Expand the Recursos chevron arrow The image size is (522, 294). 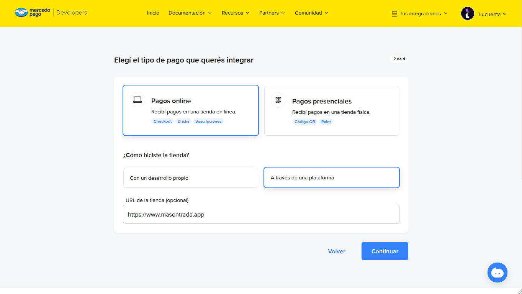click(247, 13)
